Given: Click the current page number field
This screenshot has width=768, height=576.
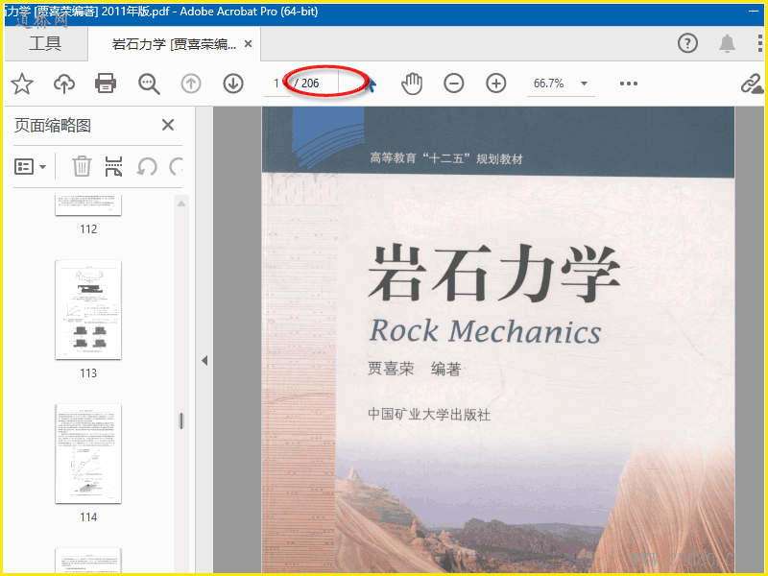Looking at the screenshot, I should [x=276, y=84].
